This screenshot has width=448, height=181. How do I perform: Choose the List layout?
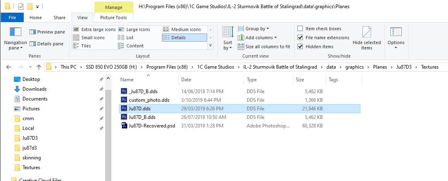pyautogui.click(x=126, y=38)
